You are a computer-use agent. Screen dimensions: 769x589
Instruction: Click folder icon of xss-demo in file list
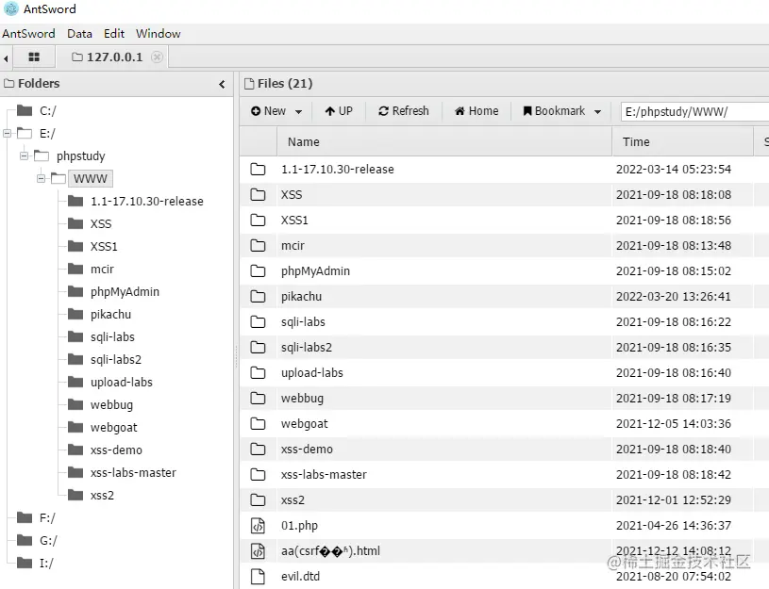[258, 450]
